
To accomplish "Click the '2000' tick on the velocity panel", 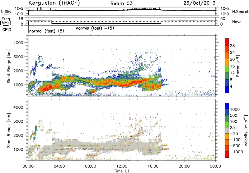I will [18, 135].
